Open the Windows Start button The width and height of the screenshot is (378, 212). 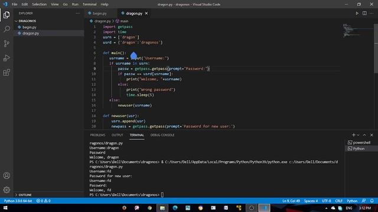click(x=5, y=208)
